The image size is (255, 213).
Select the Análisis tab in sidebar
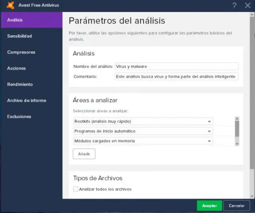click(31, 20)
